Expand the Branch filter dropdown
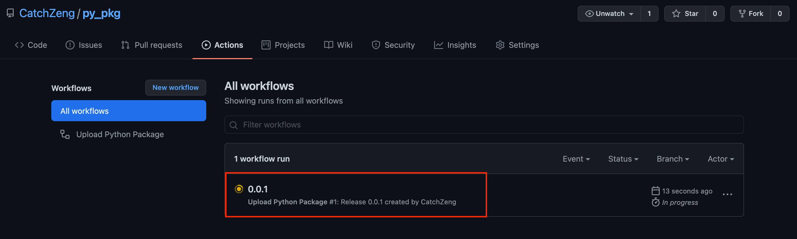797x239 pixels. (673, 159)
